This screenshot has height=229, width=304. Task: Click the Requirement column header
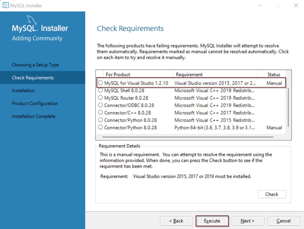coord(215,75)
